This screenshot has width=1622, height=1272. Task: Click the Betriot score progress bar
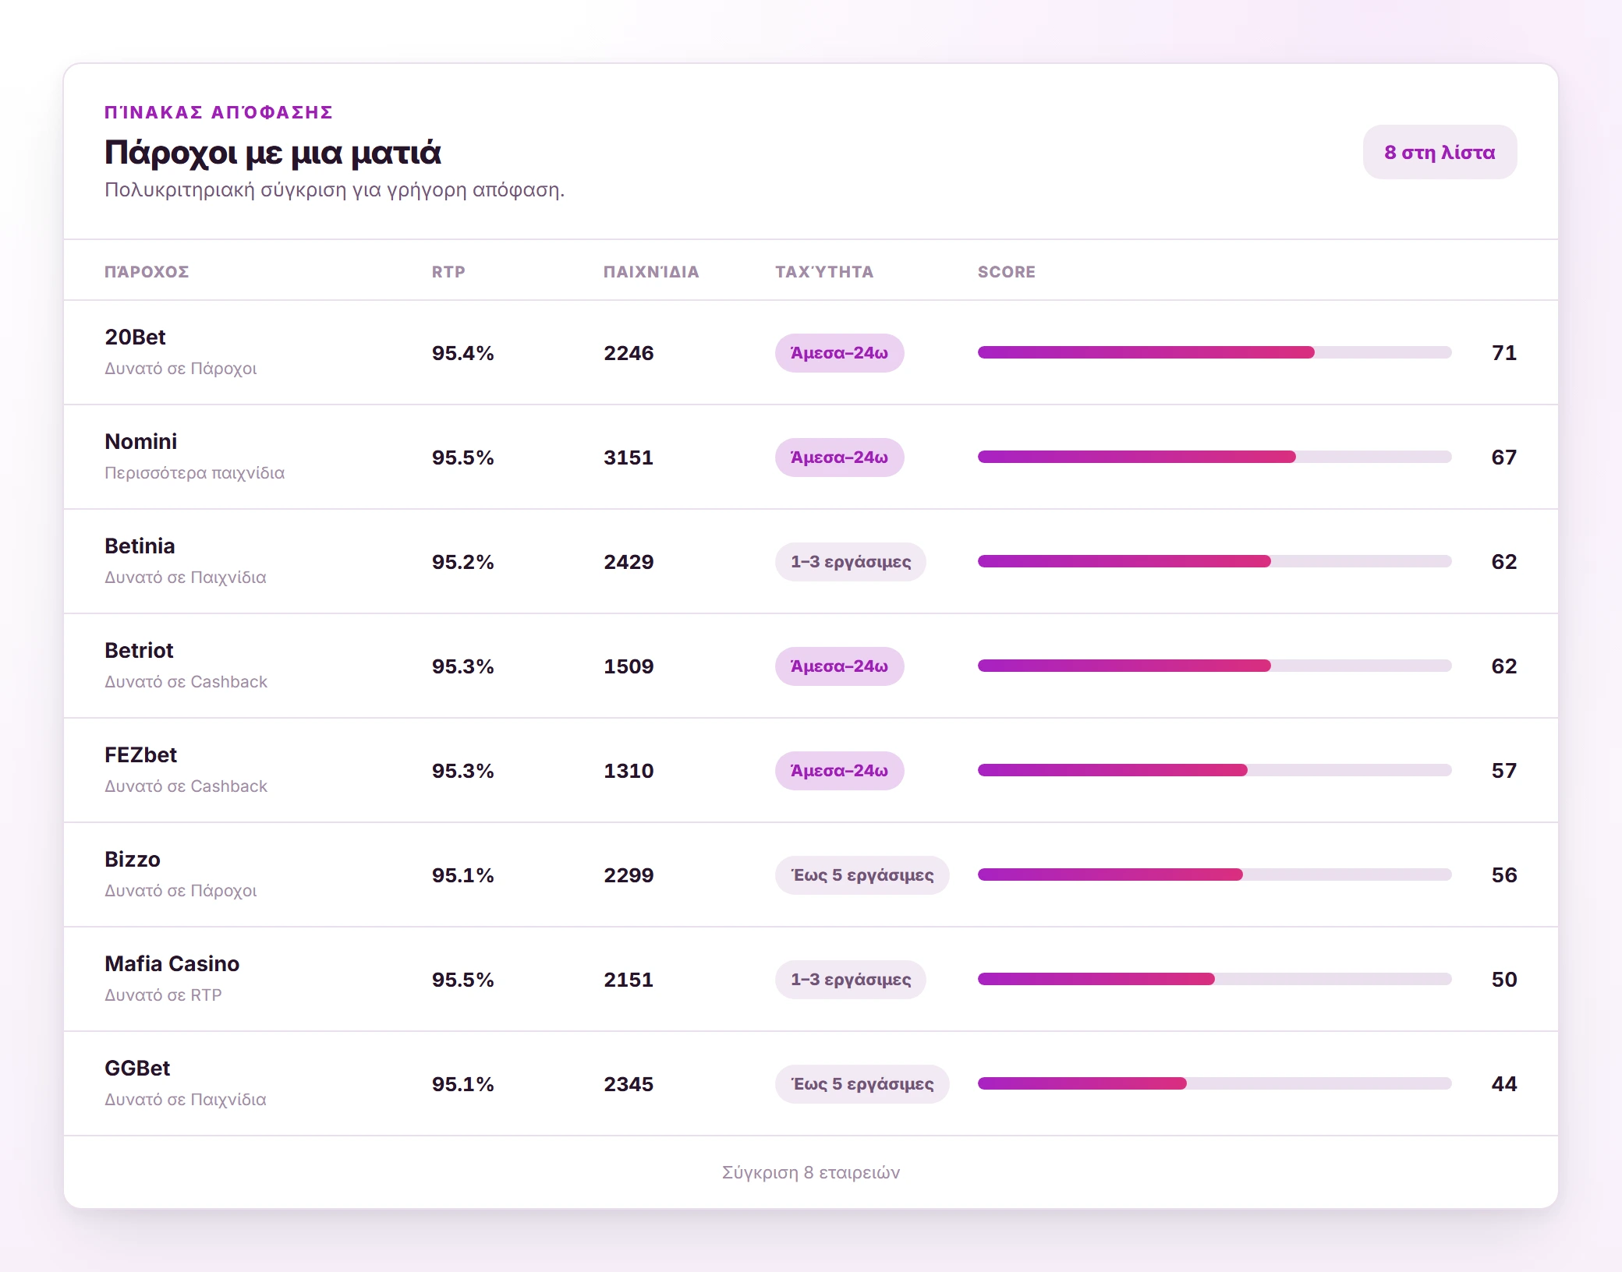(x=1214, y=666)
